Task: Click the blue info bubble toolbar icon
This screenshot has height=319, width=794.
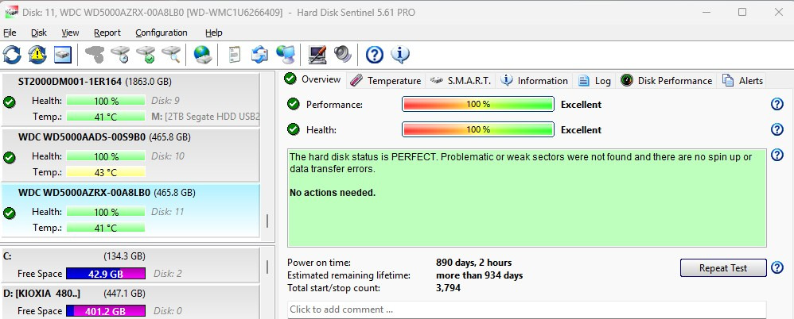Action: click(x=399, y=55)
